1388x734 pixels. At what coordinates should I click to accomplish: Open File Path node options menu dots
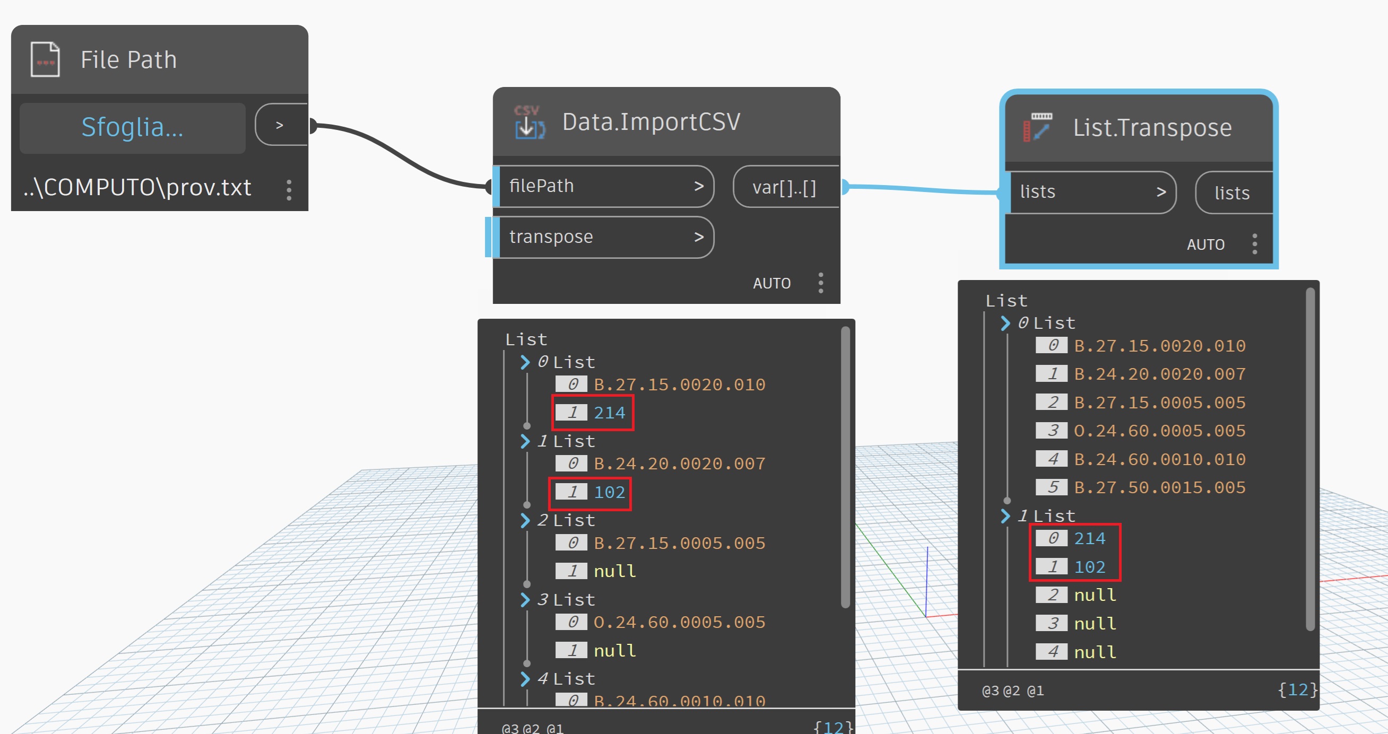pyautogui.click(x=289, y=190)
